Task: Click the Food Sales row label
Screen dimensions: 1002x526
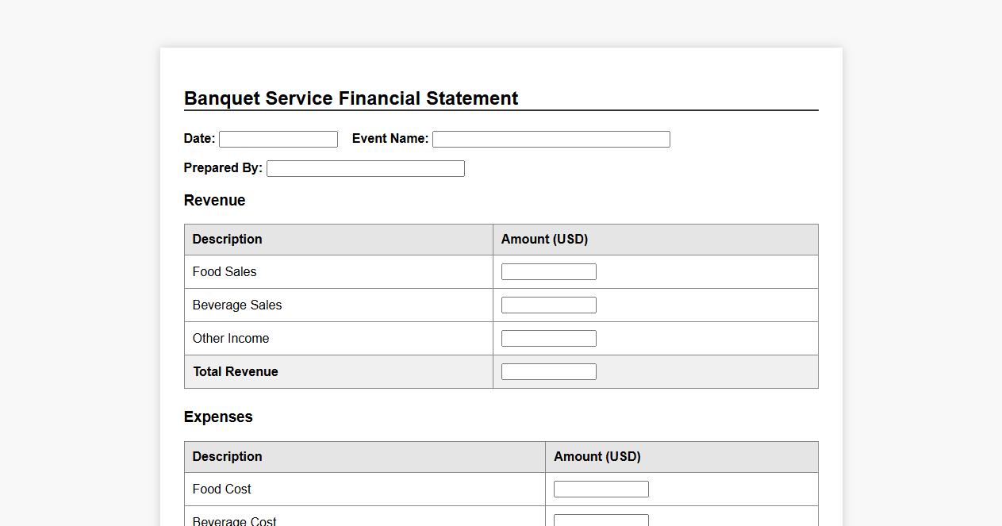Action: pyautogui.click(x=225, y=272)
